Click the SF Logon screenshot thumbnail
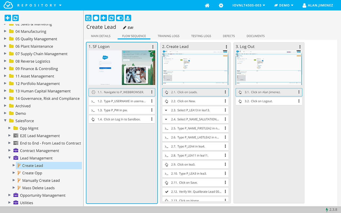The height and width of the screenshot is (213, 341). (x=122, y=68)
